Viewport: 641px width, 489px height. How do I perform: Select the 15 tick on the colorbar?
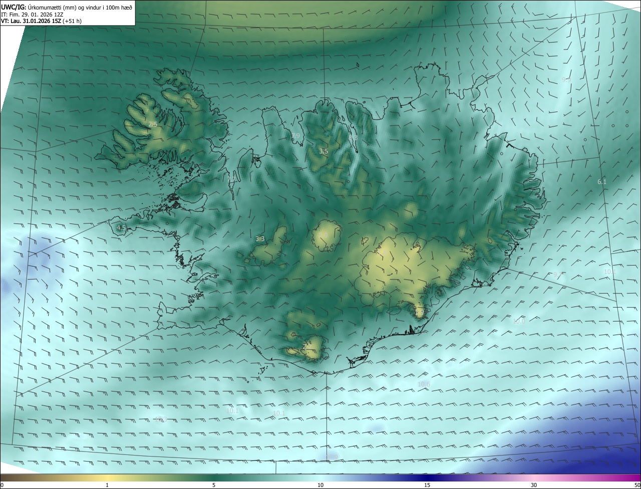pyautogui.click(x=427, y=485)
